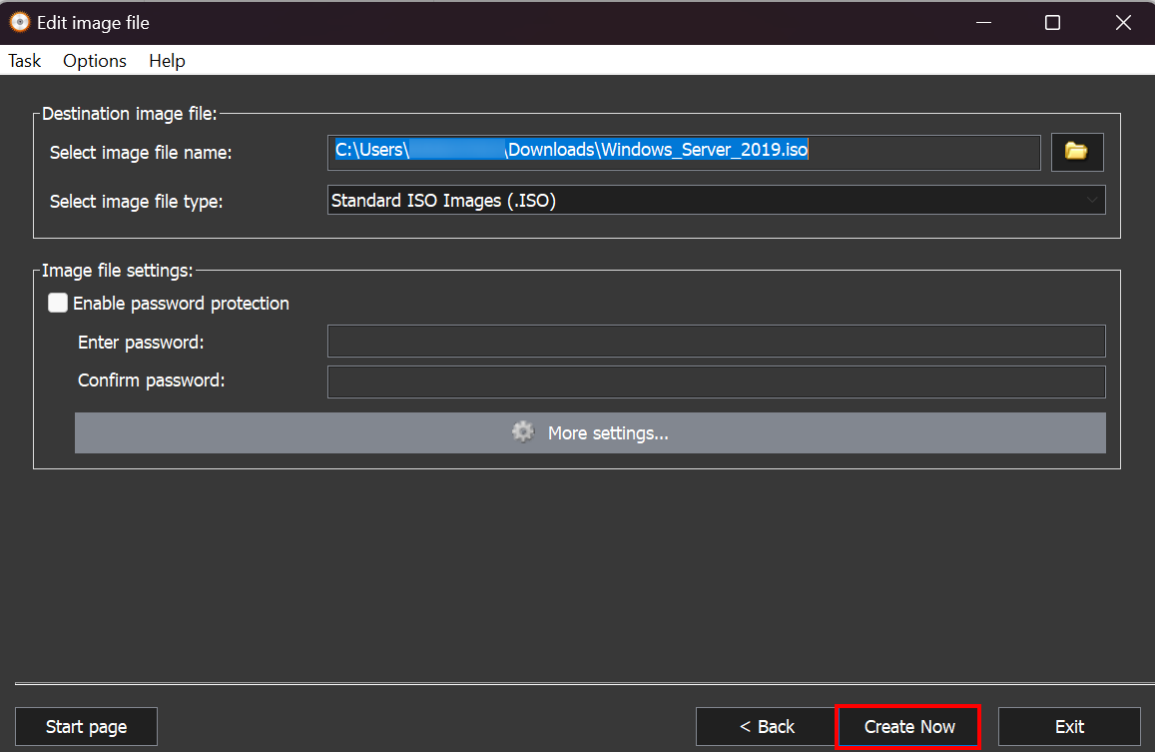This screenshot has width=1155, height=752.
Task: Click the image file name path field
Action: pyautogui.click(x=684, y=152)
